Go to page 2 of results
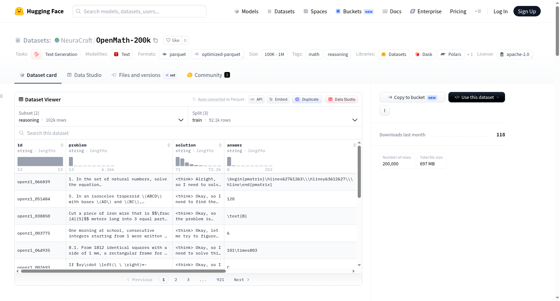Screen dimensions: 560x301 click(176, 280)
